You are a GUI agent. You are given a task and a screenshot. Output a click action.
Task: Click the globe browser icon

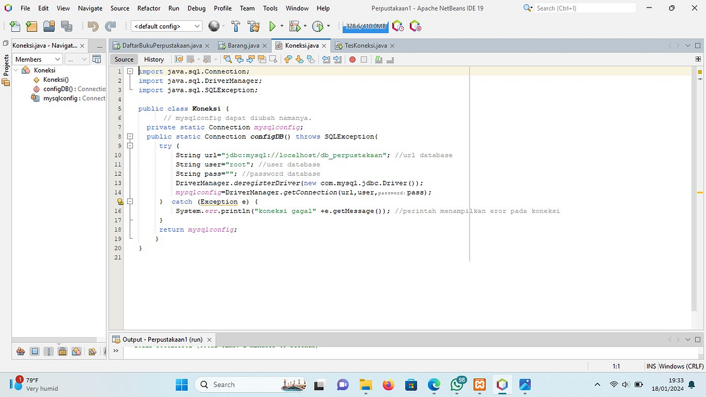[x=214, y=26]
